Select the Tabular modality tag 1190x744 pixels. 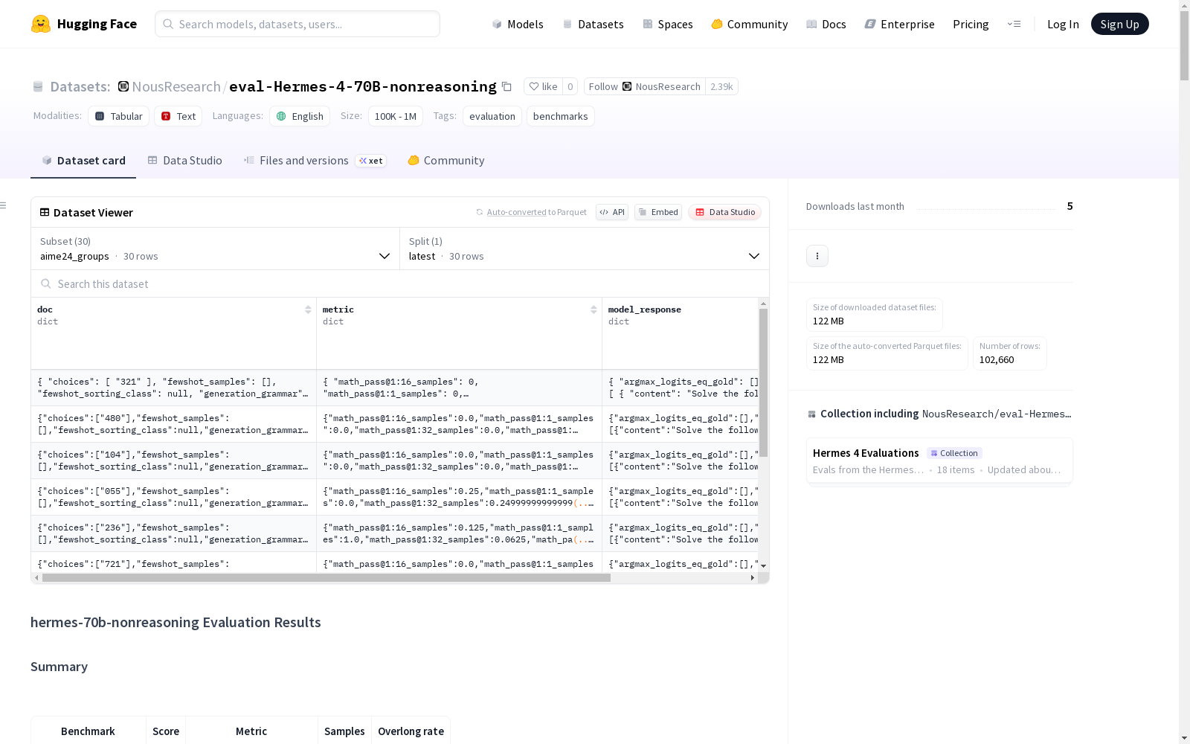[119, 116]
